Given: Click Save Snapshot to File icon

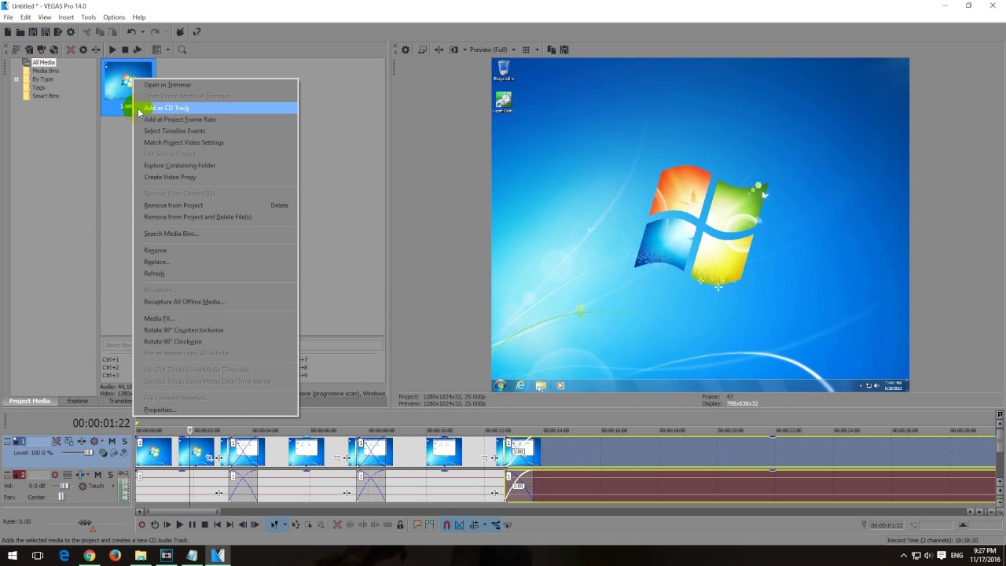Looking at the screenshot, I should point(564,50).
